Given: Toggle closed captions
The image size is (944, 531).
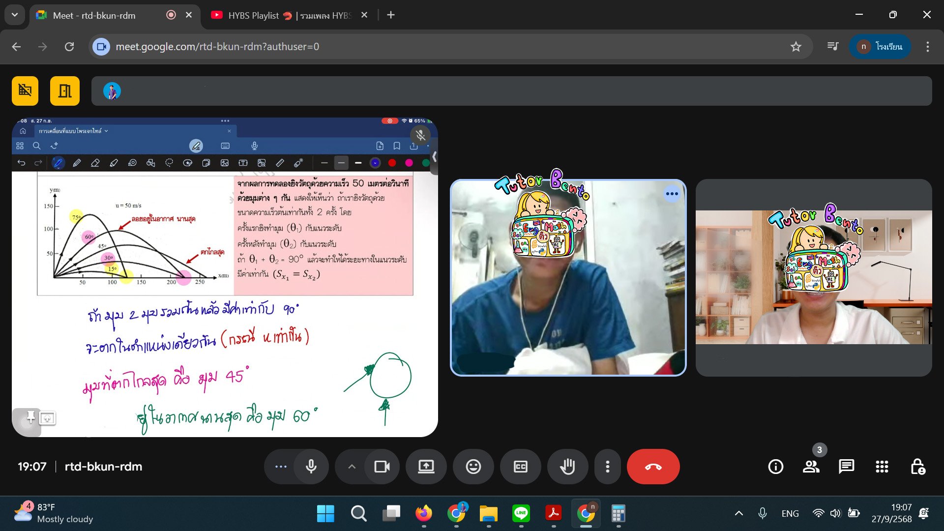Looking at the screenshot, I should click(520, 467).
